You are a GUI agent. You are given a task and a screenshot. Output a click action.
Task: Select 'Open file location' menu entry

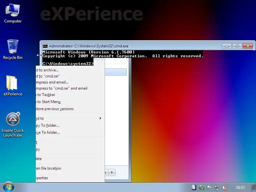(x=70, y=168)
